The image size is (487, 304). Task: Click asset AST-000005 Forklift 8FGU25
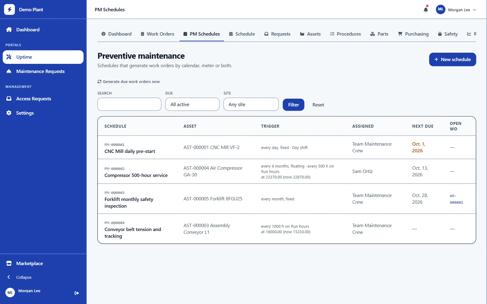coord(213,199)
